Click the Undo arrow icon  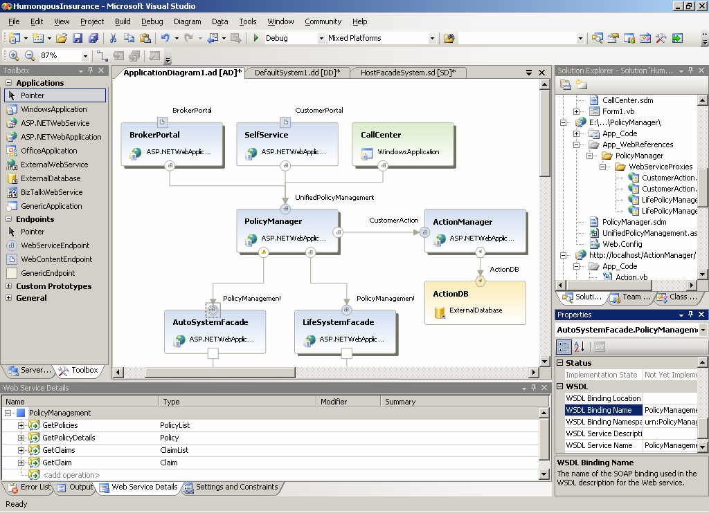coord(165,39)
